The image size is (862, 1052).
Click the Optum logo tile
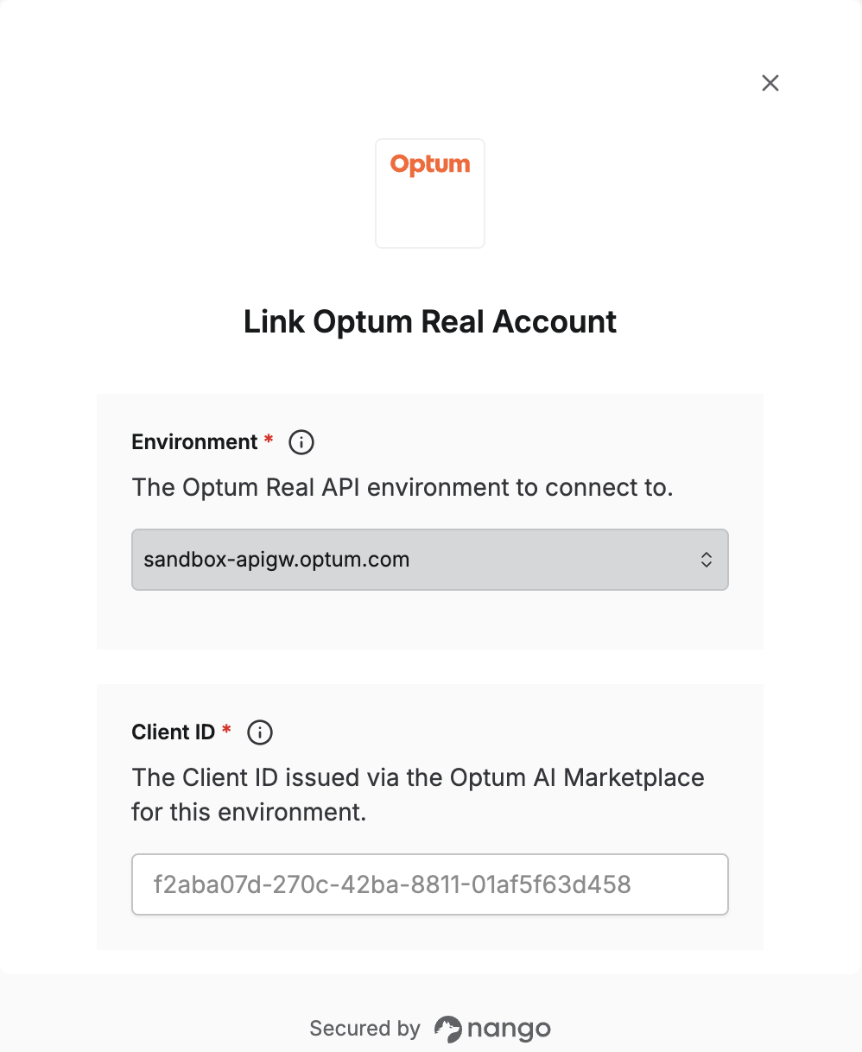point(430,193)
